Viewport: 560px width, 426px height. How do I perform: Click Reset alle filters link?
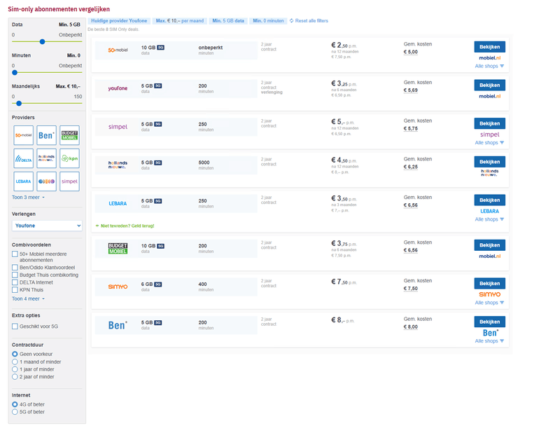tap(311, 21)
